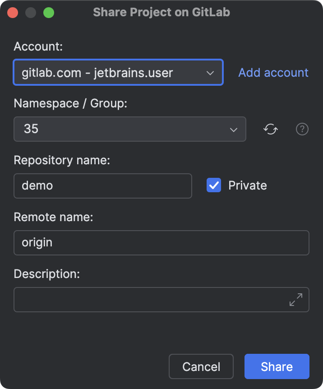Click the chevron on the gitlab.com account selector
This screenshot has height=389, width=323.
(x=210, y=72)
